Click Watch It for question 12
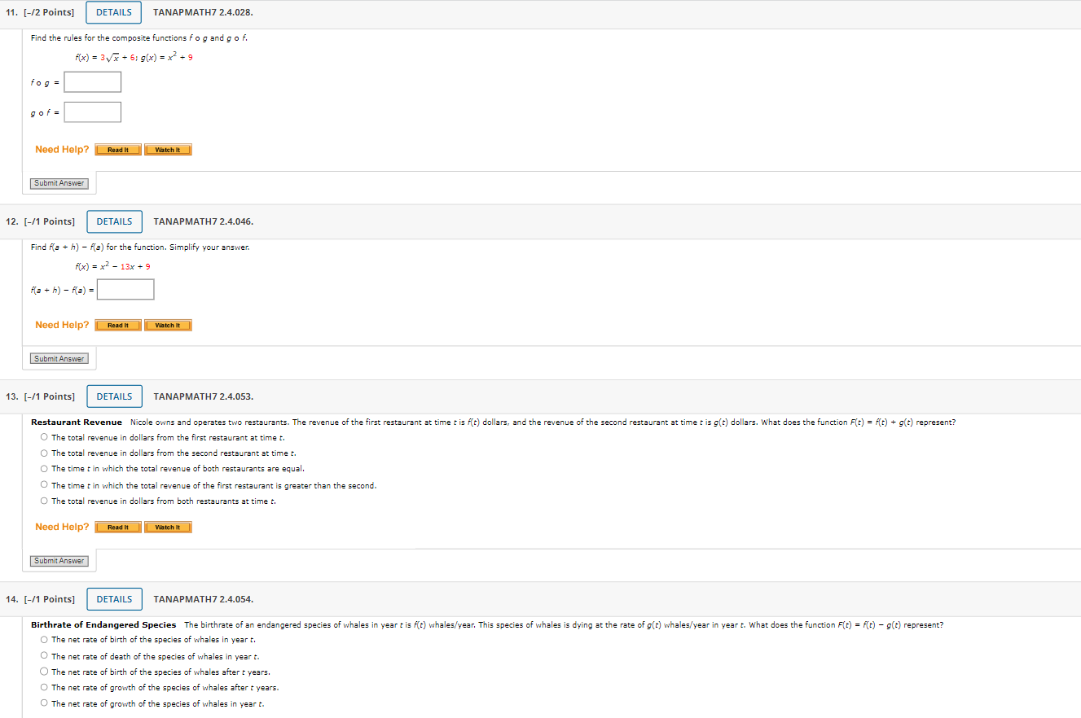 168,326
